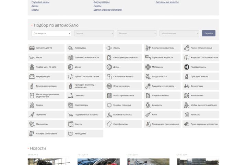247x165 pixels.
Task: Open the Лампы по параметрам icon
Action: (148, 48)
